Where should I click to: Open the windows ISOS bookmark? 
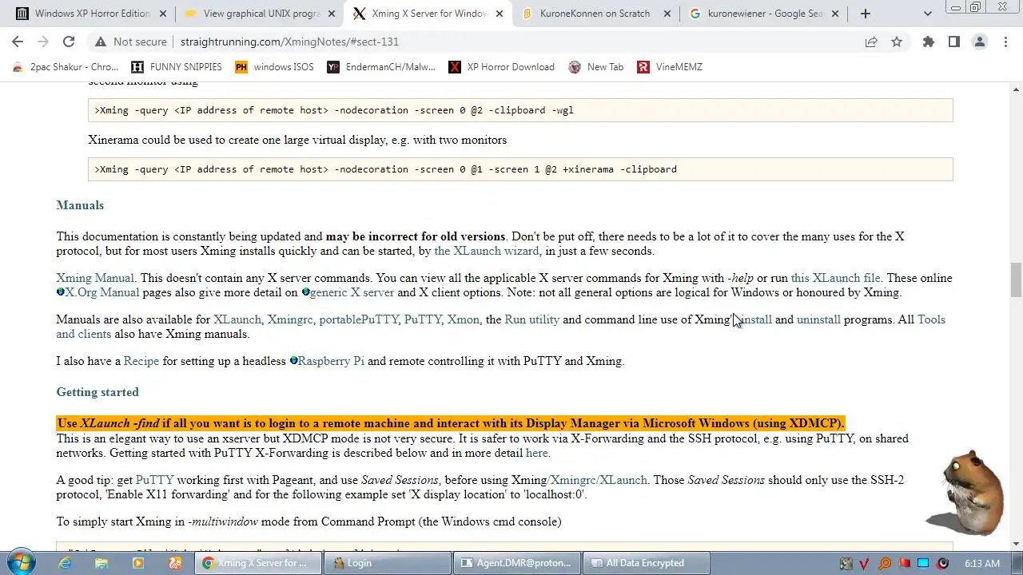(x=274, y=67)
